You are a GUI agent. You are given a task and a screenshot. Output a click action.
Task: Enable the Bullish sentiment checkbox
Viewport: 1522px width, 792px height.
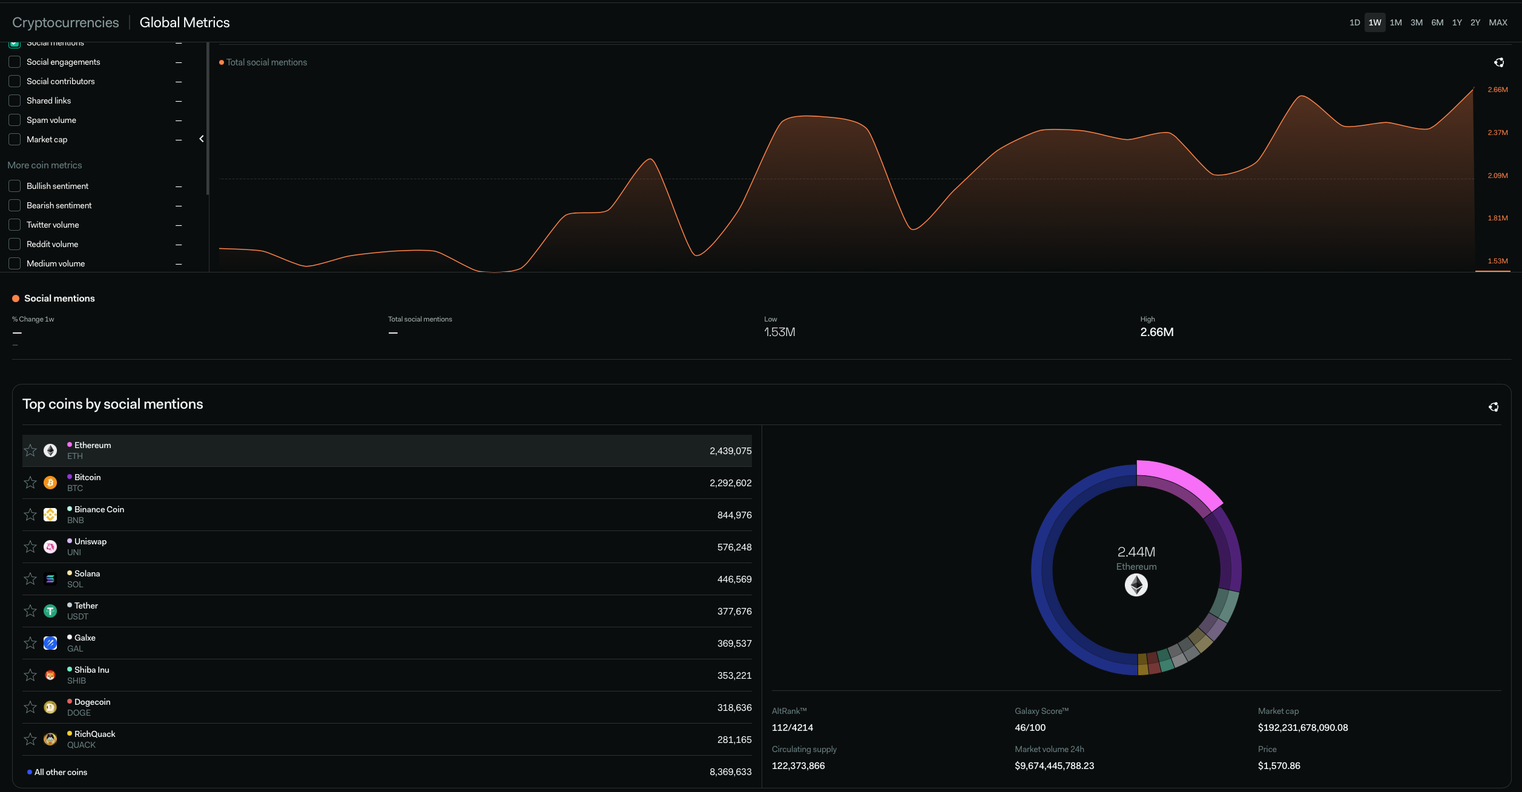point(15,186)
